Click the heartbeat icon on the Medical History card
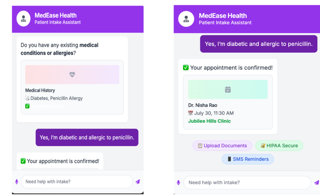The height and width of the screenshot is (195, 320). click(72, 75)
